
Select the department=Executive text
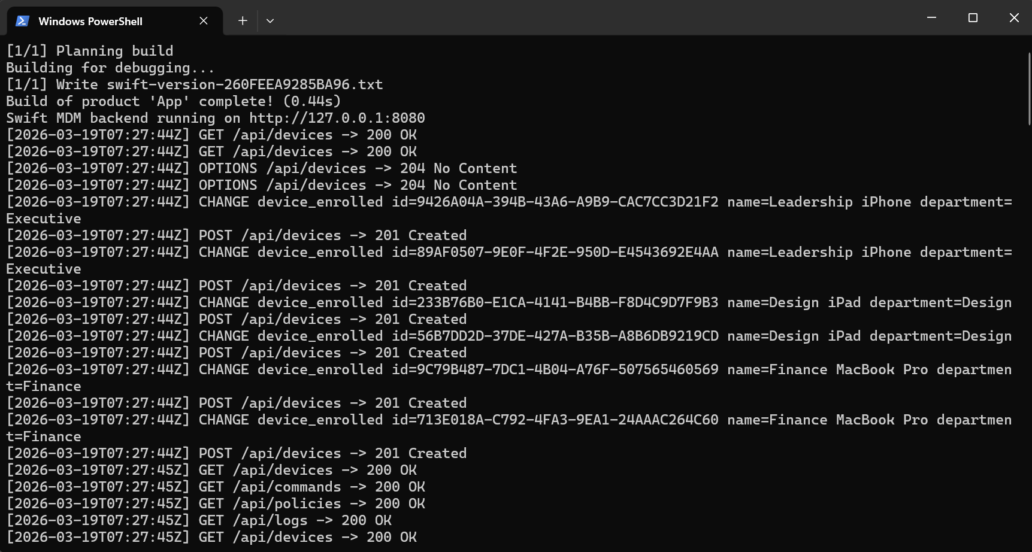click(43, 219)
